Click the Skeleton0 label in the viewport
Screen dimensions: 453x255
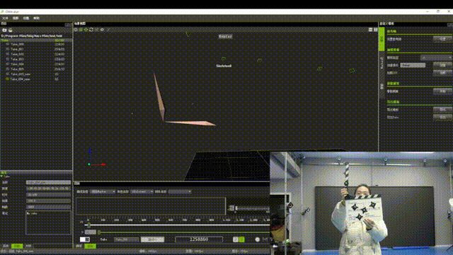[x=224, y=66]
